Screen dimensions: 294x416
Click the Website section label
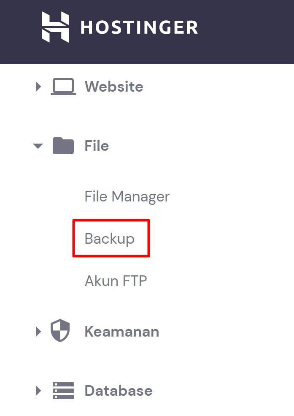(114, 87)
